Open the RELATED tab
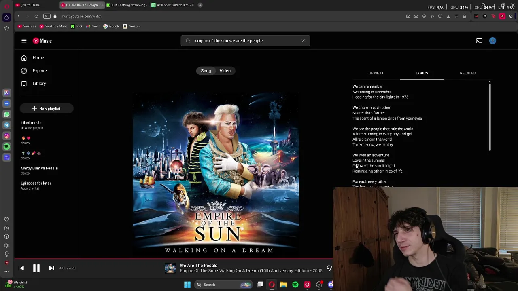Viewport: 518px width, 291px height. coord(468,73)
